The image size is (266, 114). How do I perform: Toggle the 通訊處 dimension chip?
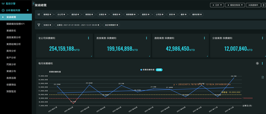(75, 14)
